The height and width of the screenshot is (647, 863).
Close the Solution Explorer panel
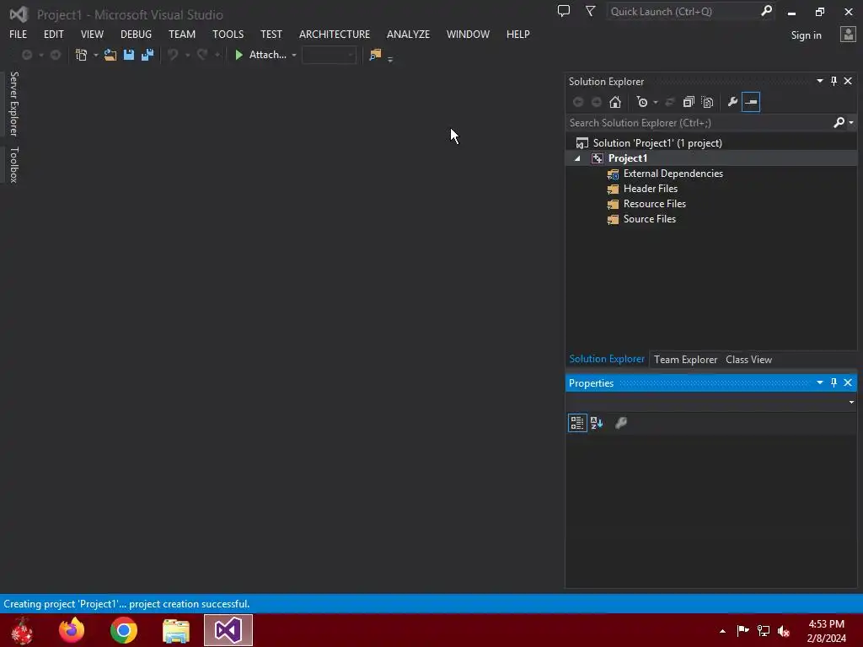click(x=848, y=81)
